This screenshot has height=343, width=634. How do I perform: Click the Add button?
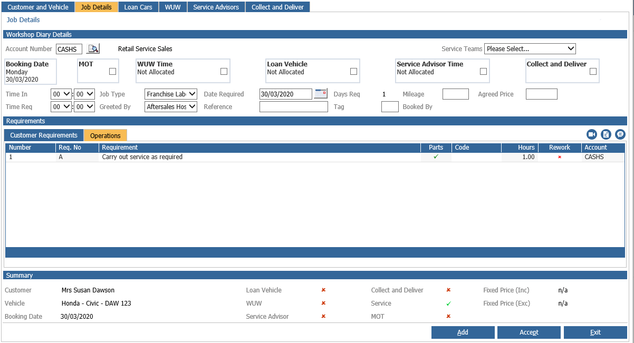coord(463,332)
